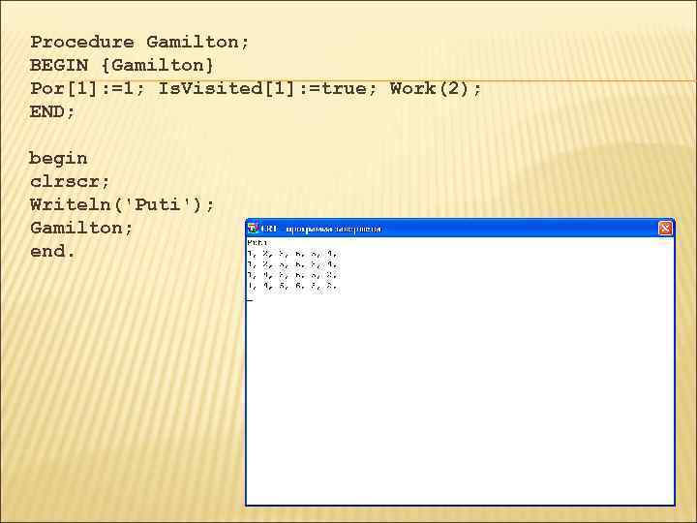Click the final 'end.' line
Viewport: 697px width, 523px height.
53,251
